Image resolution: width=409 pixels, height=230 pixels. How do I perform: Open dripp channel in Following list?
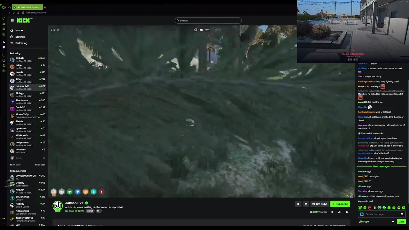coord(27,67)
